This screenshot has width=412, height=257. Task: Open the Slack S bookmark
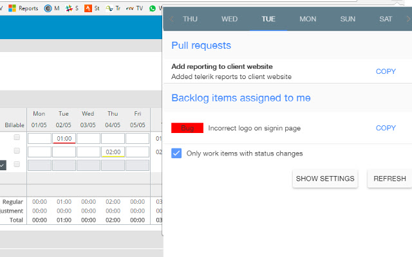click(72, 8)
